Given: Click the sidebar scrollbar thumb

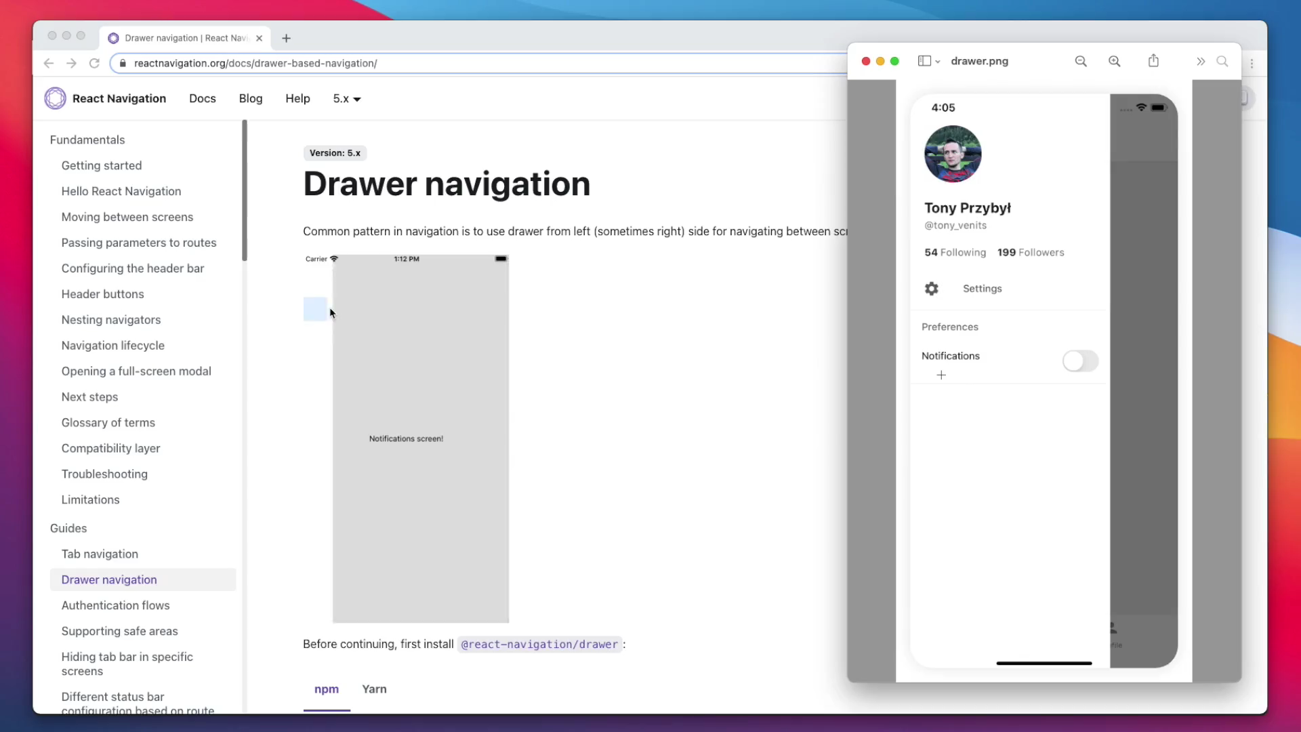Looking at the screenshot, I should pyautogui.click(x=245, y=190).
